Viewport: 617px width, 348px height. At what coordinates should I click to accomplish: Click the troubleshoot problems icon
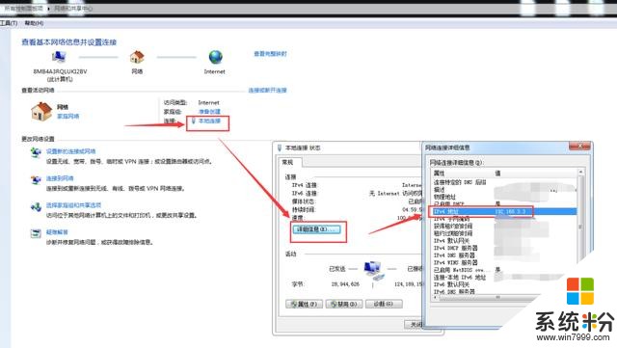[36, 233]
